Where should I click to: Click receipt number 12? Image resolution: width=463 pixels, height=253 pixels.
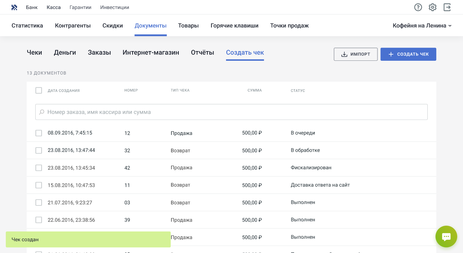[x=127, y=133]
